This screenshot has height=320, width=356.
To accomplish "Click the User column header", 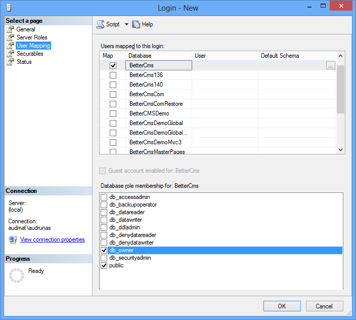I will tap(225, 56).
